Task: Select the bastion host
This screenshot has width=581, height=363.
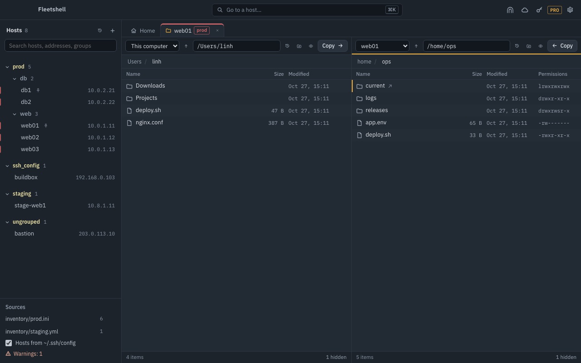Action: pyautogui.click(x=61, y=234)
